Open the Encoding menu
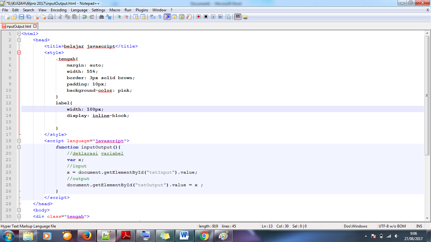 58,10
